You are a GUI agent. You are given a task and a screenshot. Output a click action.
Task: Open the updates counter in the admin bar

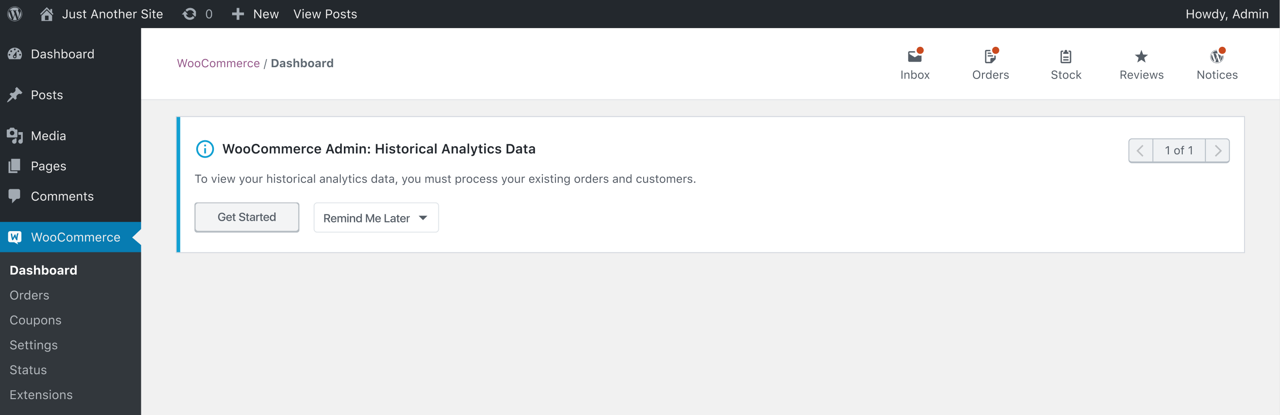197,14
